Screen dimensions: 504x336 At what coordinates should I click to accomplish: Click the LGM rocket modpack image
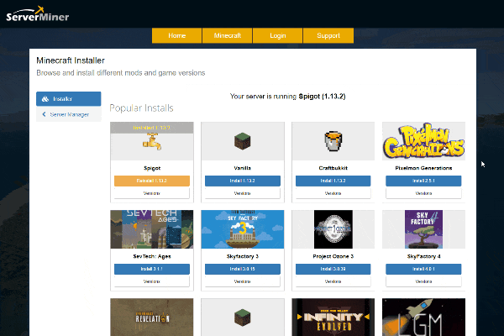423,318
